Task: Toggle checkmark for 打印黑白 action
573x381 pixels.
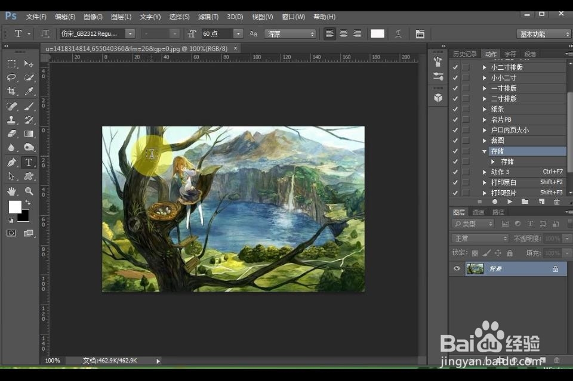Action: point(455,182)
